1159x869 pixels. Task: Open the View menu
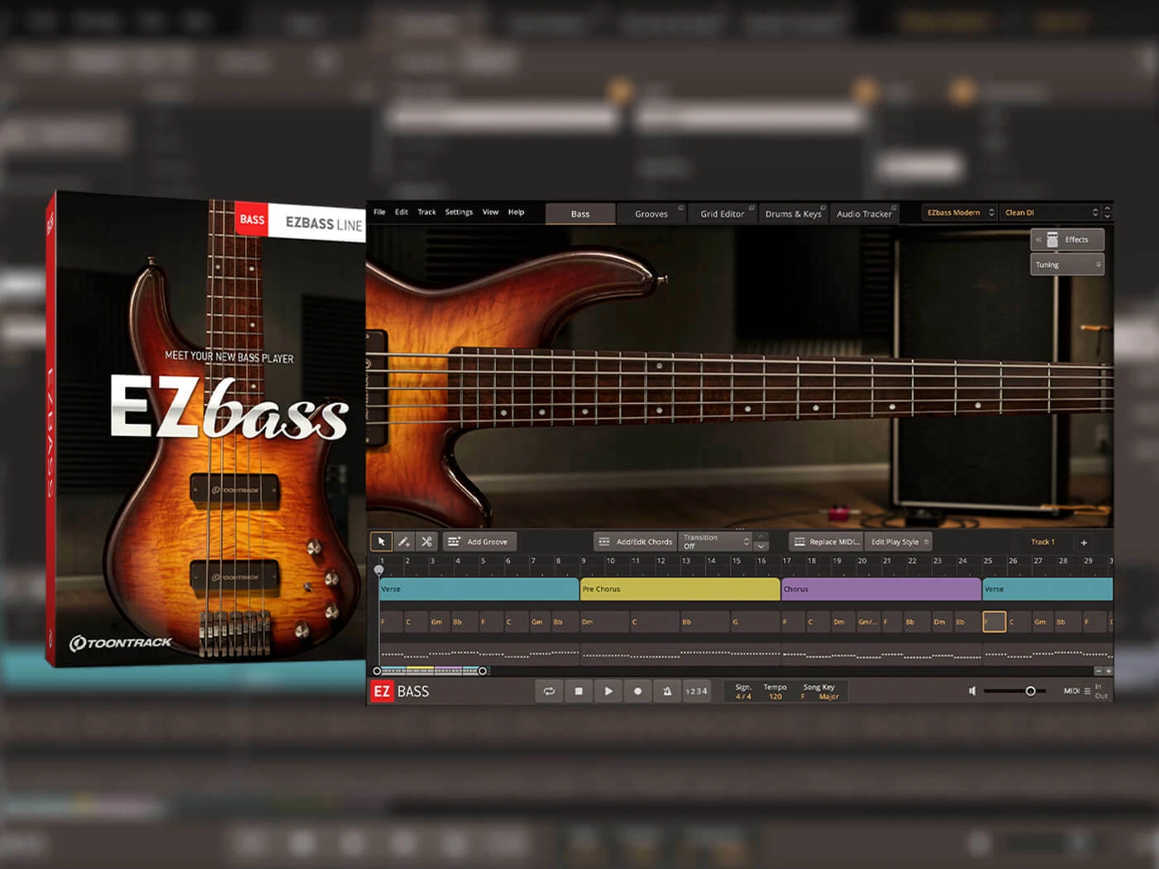[490, 212]
